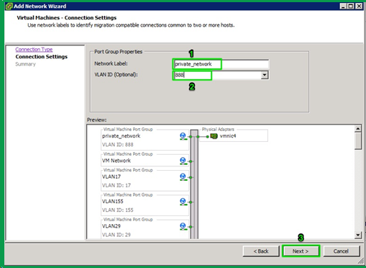366x268 pixels.
Task: Maximize the Add Network Wizard window
Action: 351,6
